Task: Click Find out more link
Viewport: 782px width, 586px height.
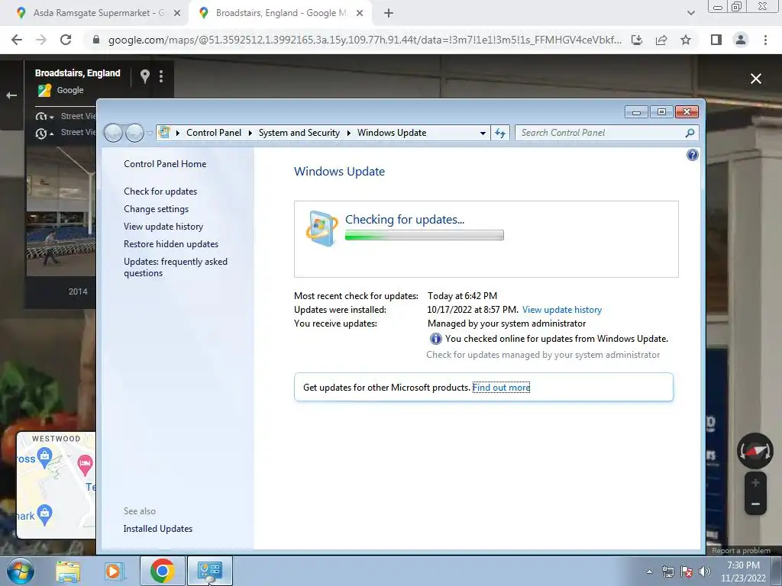Action: [501, 387]
